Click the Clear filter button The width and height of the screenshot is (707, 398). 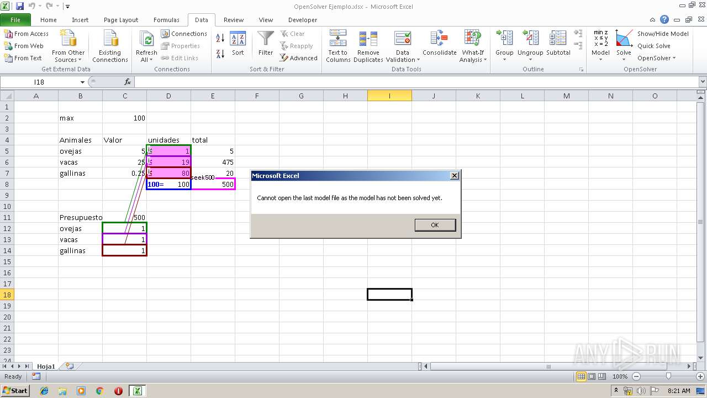tap(293, 34)
